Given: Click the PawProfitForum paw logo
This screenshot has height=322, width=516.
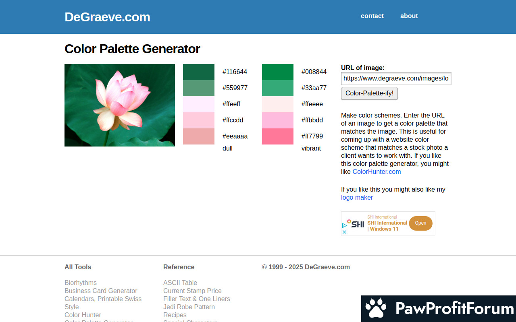Looking at the screenshot, I should (376, 309).
